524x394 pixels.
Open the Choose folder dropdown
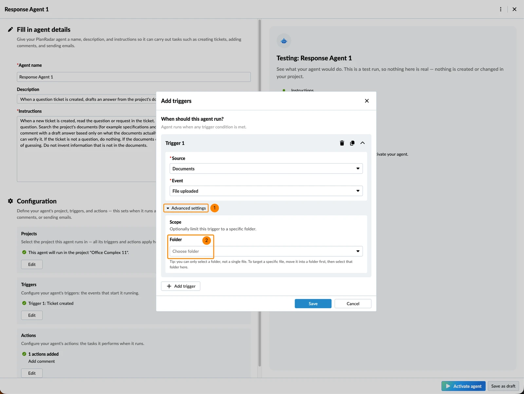(x=266, y=251)
